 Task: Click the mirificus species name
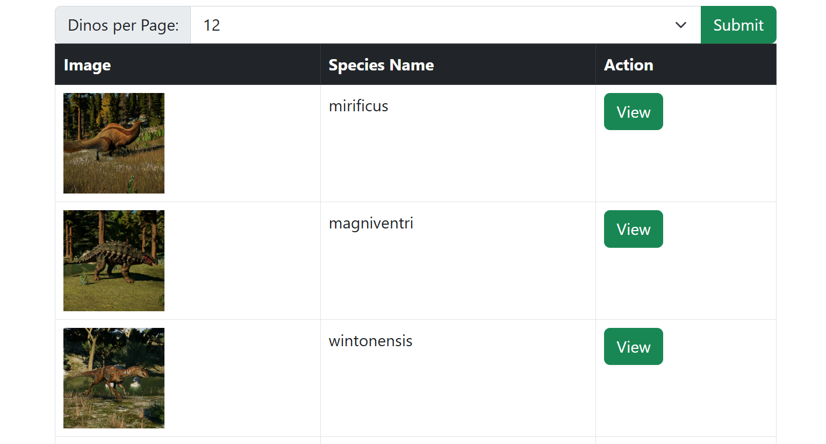tap(358, 106)
